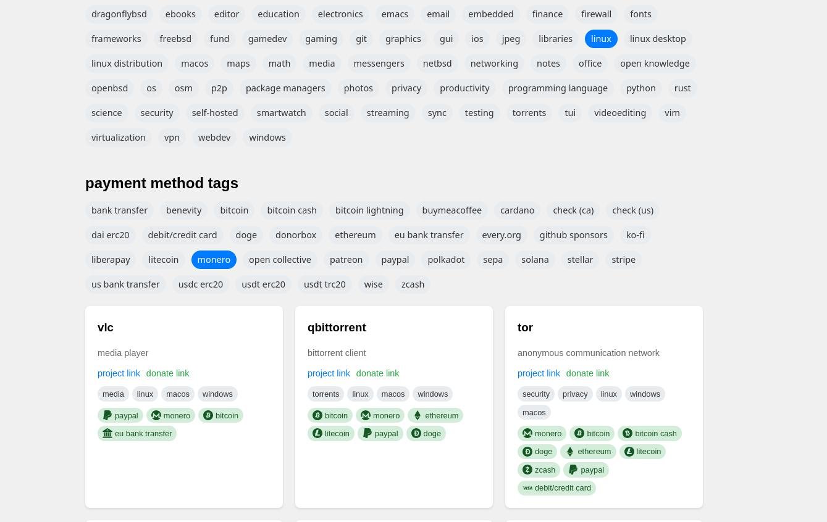The height and width of the screenshot is (522, 827).
Task: Enable the paypal payment method filter
Action: (395, 260)
